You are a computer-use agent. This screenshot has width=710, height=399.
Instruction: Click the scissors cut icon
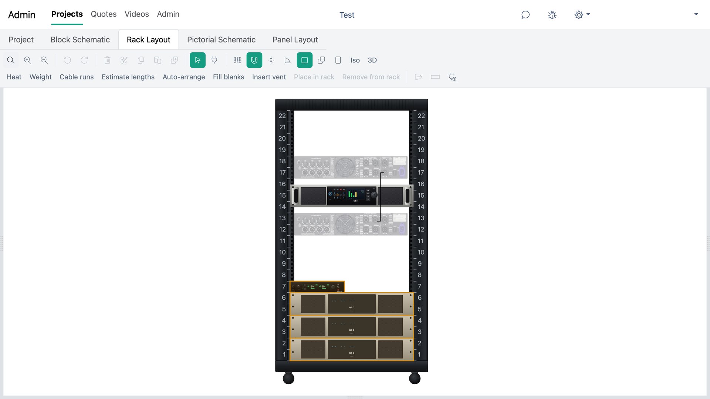[124, 60]
